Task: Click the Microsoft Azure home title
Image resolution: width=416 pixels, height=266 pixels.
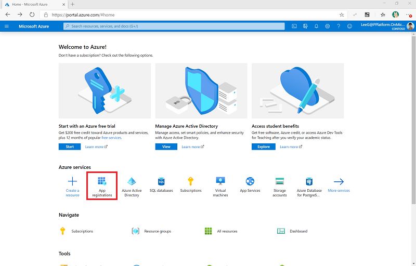Action: (x=34, y=26)
